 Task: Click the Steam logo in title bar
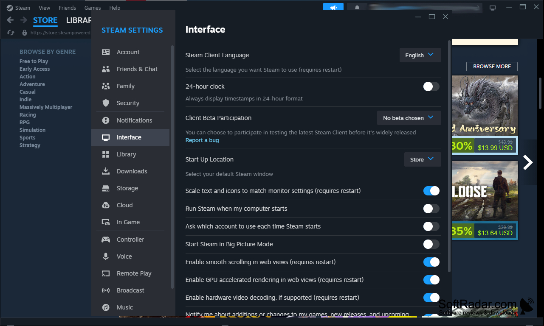pos(10,8)
